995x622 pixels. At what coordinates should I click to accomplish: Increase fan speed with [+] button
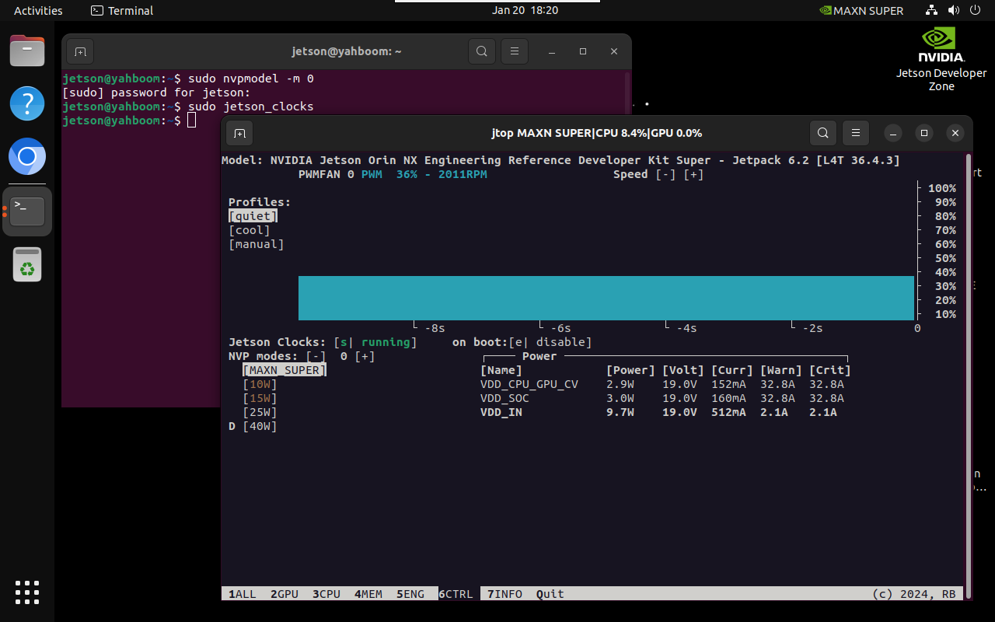point(694,174)
